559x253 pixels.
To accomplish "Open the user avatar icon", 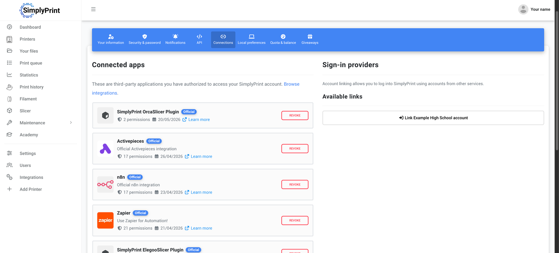I will pos(523,9).
